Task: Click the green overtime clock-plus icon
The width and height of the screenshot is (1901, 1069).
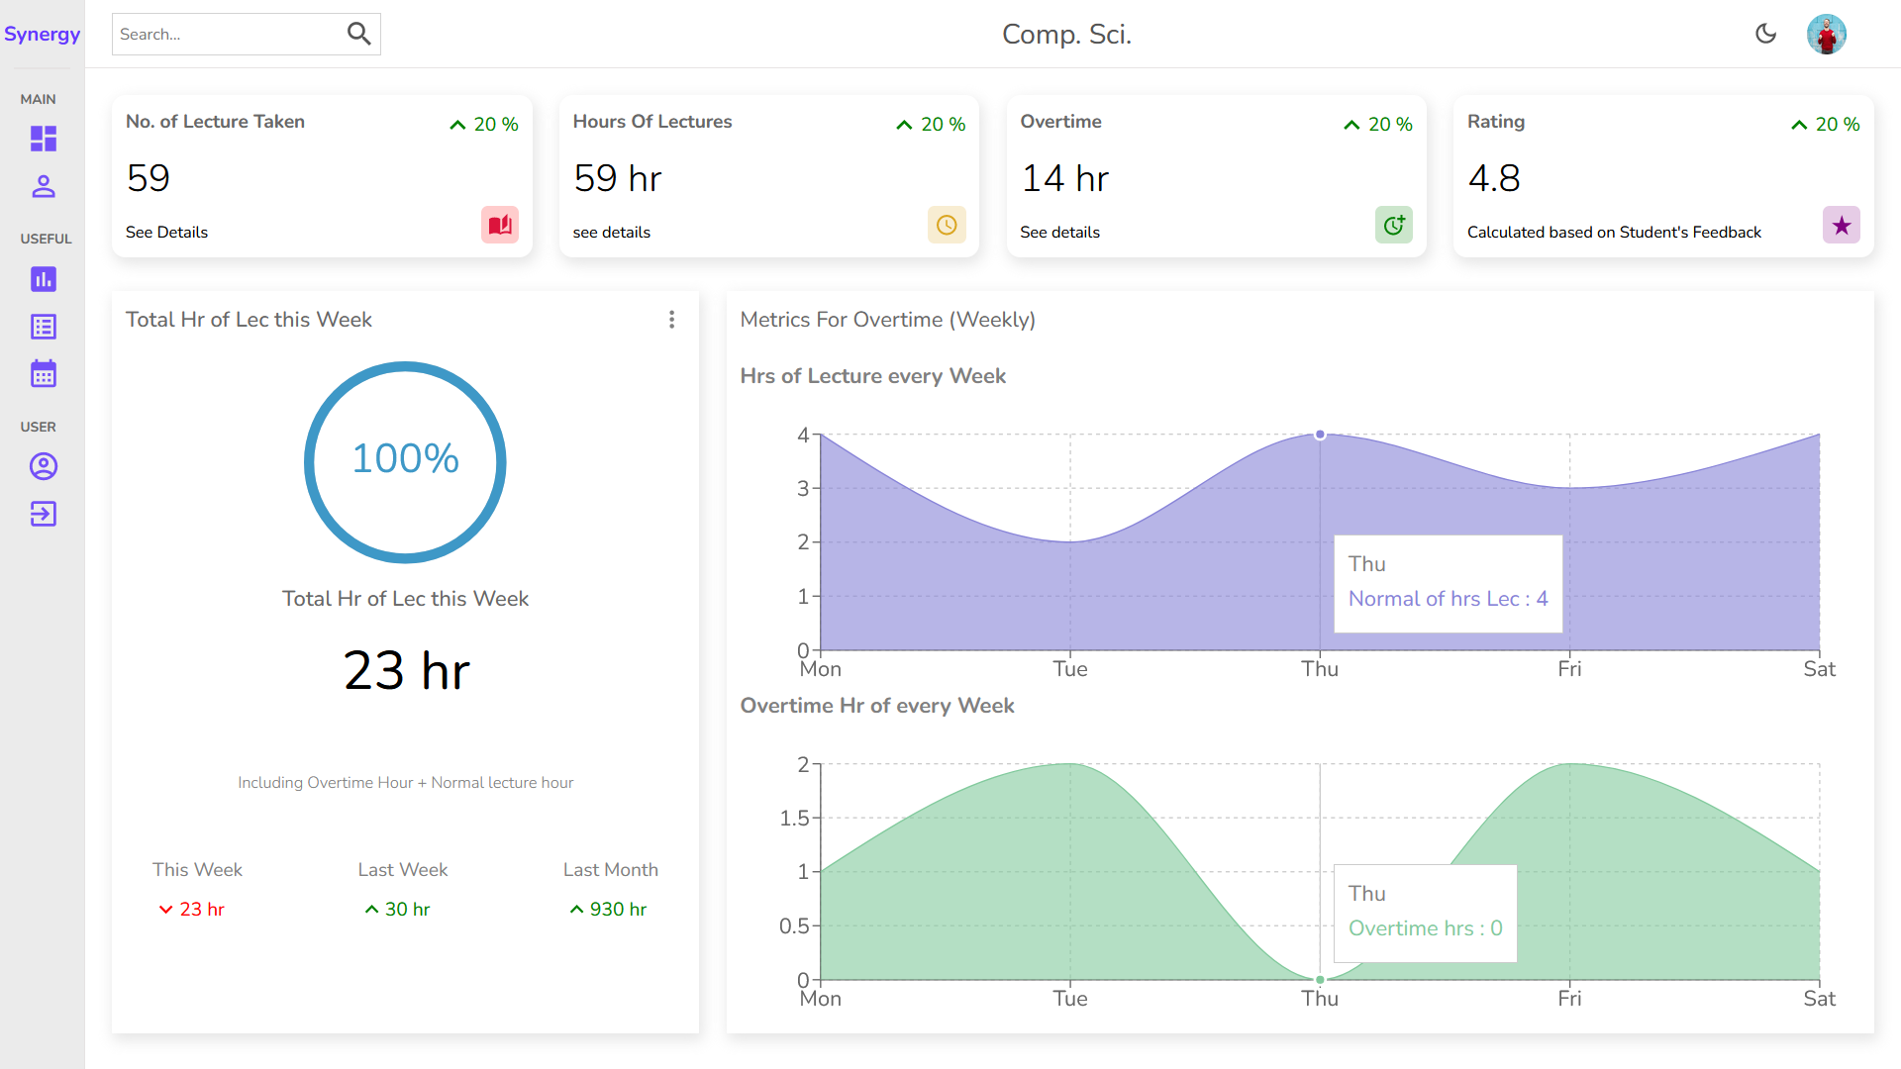Action: [x=1393, y=225]
